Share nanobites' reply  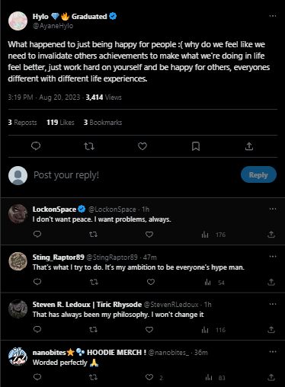[271, 377]
